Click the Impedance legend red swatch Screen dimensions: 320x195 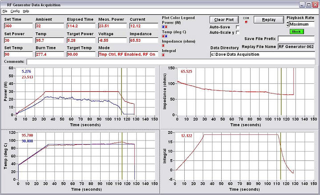[163, 46]
